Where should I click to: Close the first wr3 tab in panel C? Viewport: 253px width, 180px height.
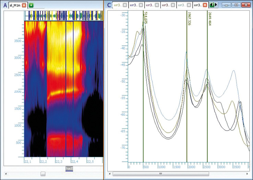tap(124, 5)
